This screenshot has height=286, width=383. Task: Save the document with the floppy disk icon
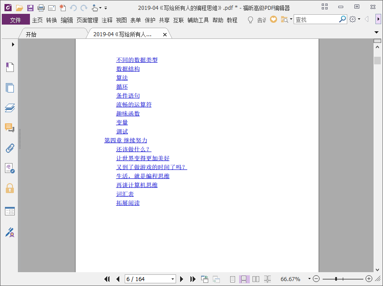(x=30, y=8)
